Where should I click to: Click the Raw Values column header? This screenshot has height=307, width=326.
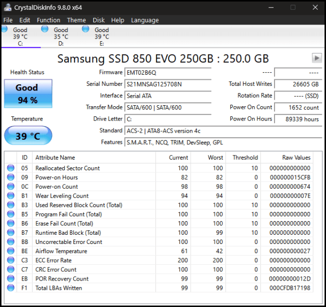(x=287, y=158)
